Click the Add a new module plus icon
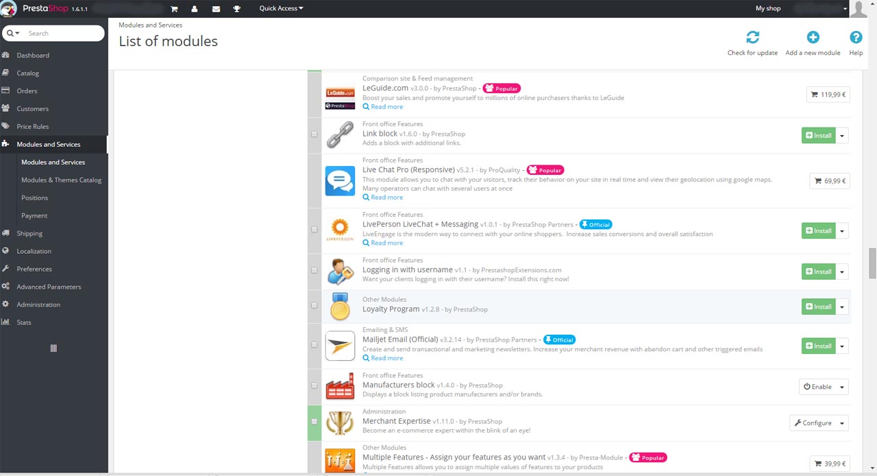The image size is (877, 476). [813, 37]
